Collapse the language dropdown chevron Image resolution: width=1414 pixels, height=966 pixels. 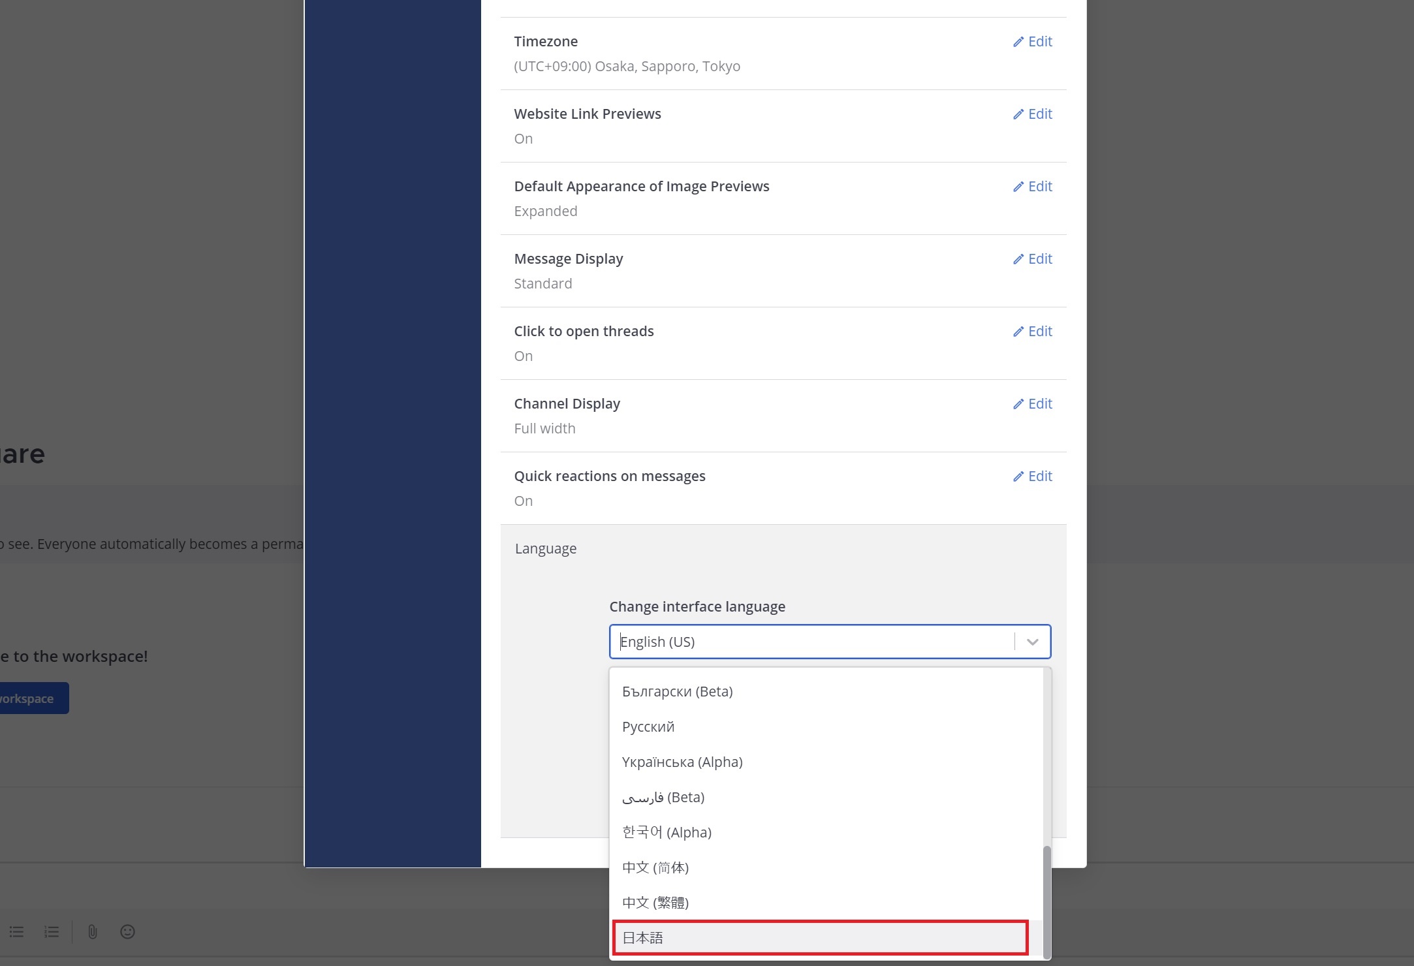pos(1033,642)
